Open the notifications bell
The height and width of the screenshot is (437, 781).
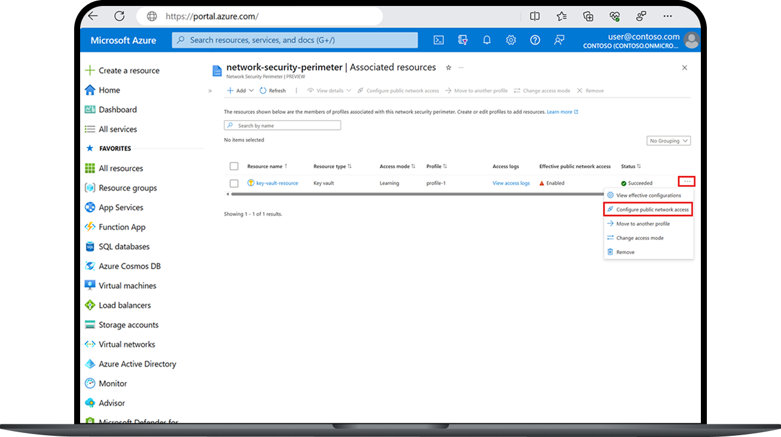pos(487,40)
